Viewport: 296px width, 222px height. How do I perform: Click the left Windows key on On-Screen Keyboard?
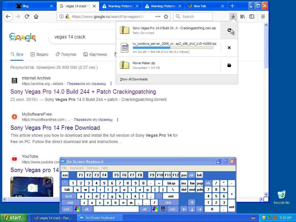click(x=77, y=209)
